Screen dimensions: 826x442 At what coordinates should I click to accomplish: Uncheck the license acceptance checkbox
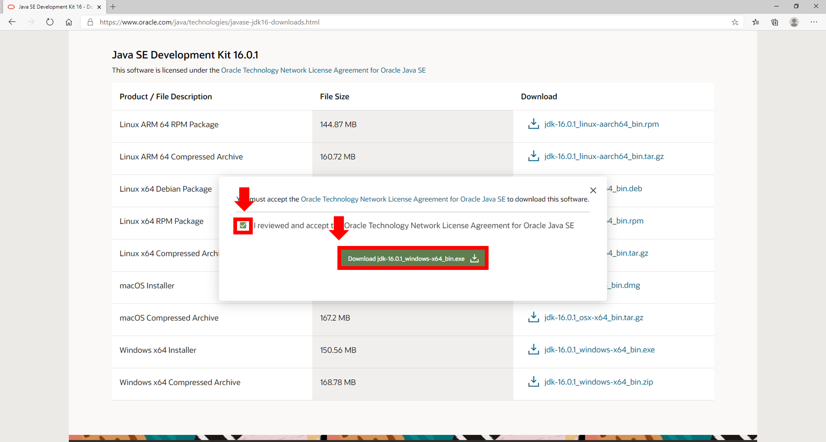click(x=243, y=225)
